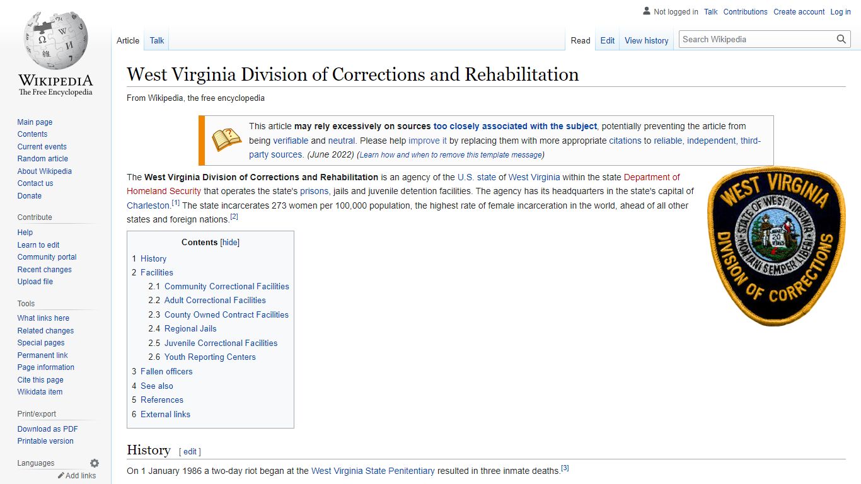The height and width of the screenshot is (484, 861).
Task: Open the Edit tab
Action: [x=608, y=40]
